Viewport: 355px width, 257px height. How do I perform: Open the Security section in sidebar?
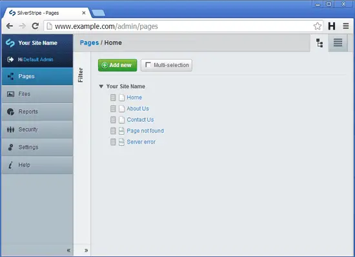37,129
